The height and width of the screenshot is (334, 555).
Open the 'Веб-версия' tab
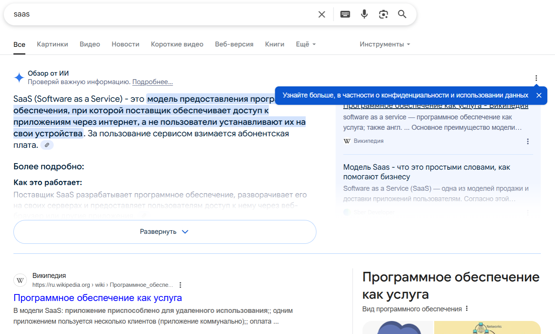pos(234,44)
